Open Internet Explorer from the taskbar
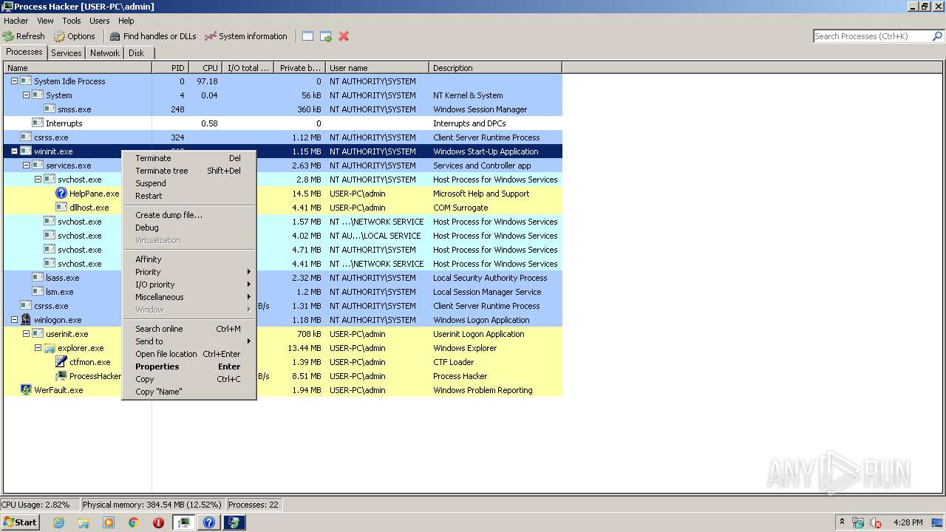 59,522
